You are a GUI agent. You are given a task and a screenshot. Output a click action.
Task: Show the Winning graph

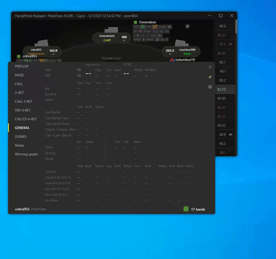tap(26, 154)
